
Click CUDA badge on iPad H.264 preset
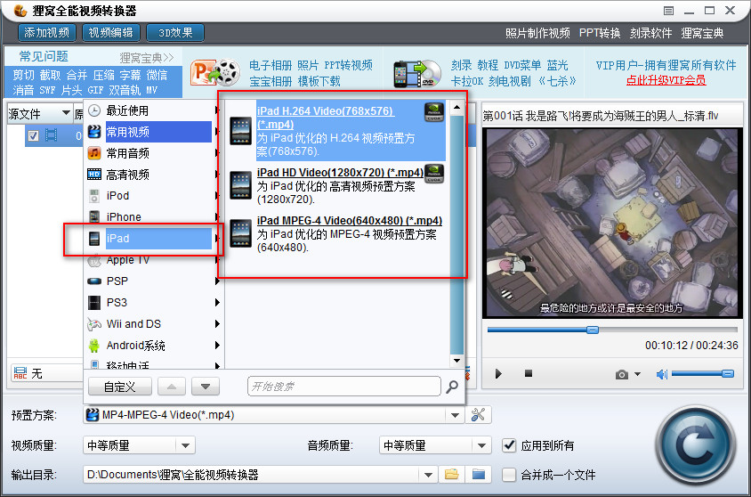pos(434,112)
